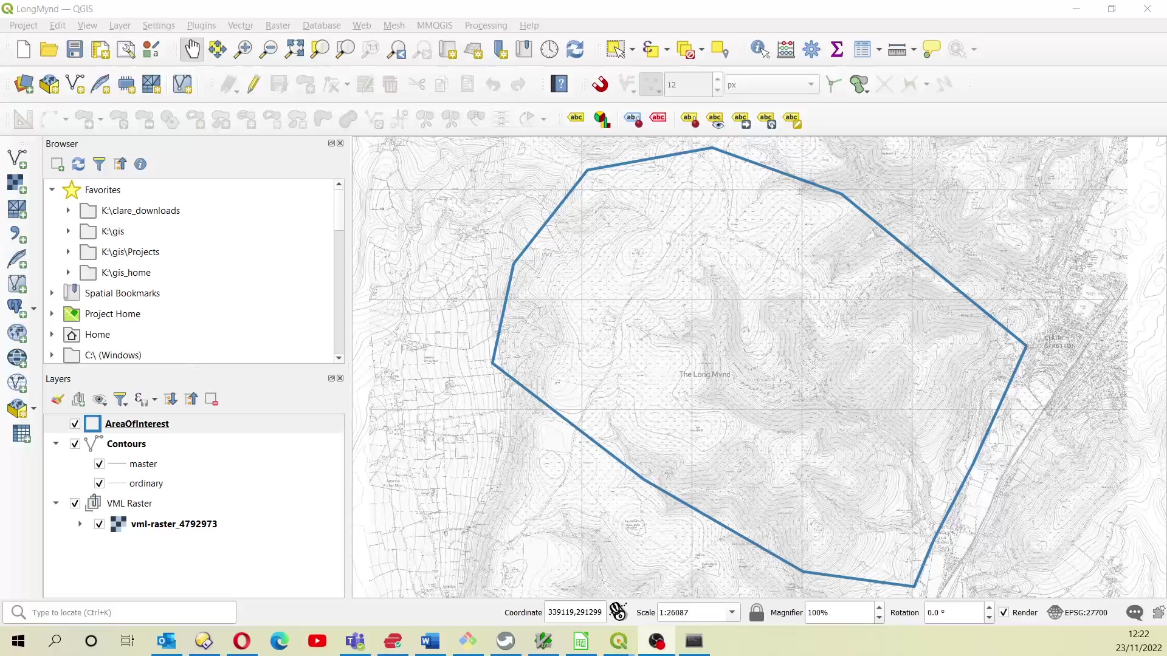The image size is (1167, 656).
Task: Collapse the Contours layer group
Action: point(55,444)
